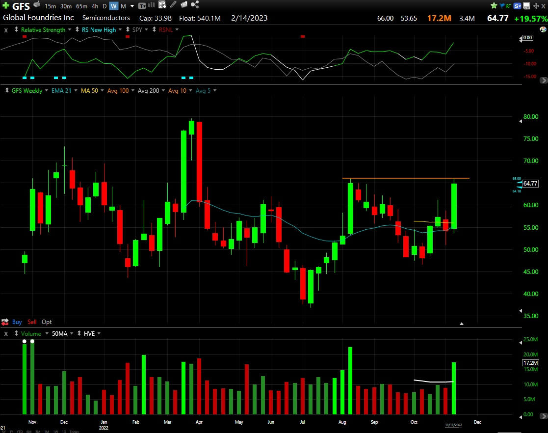The height and width of the screenshot is (433, 548).
Task: Switch to 4h timeframe
Action: click(x=95, y=6)
